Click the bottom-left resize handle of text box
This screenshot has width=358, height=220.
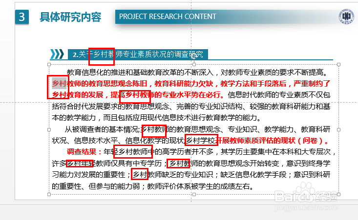pyautogui.click(x=49, y=194)
